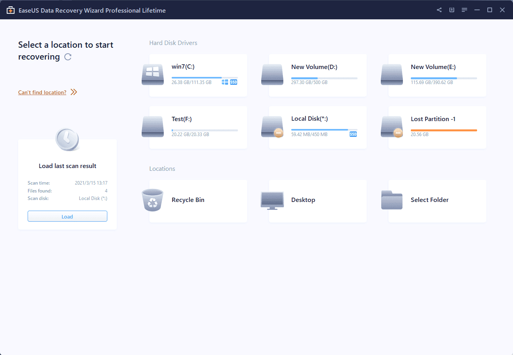This screenshot has height=355, width=513.
Task: Open the Can't find location link
Action: [42, 92]
